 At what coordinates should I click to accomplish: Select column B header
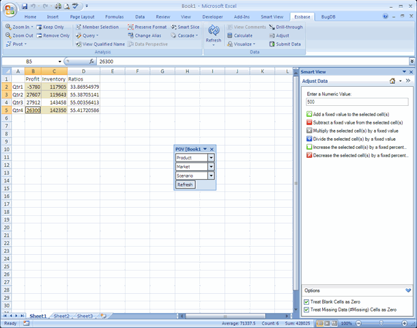33,71
